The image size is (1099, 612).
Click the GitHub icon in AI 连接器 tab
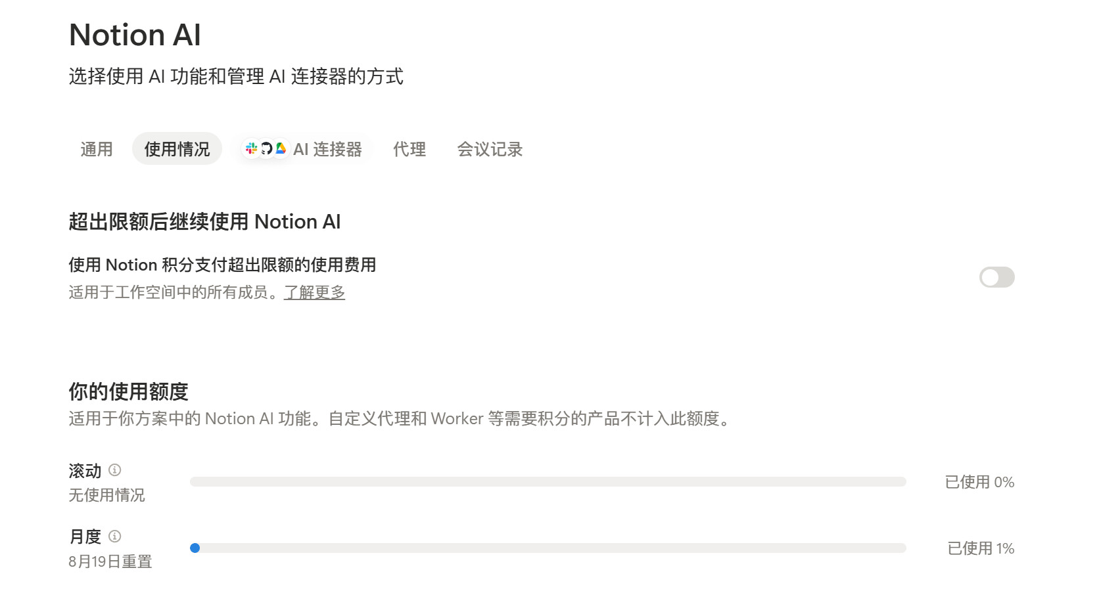tap(266, 149)
